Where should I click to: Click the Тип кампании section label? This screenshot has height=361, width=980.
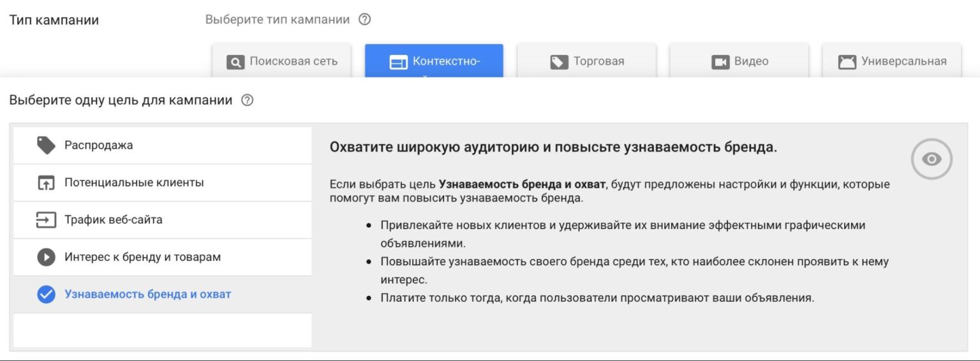pos(54,20)
